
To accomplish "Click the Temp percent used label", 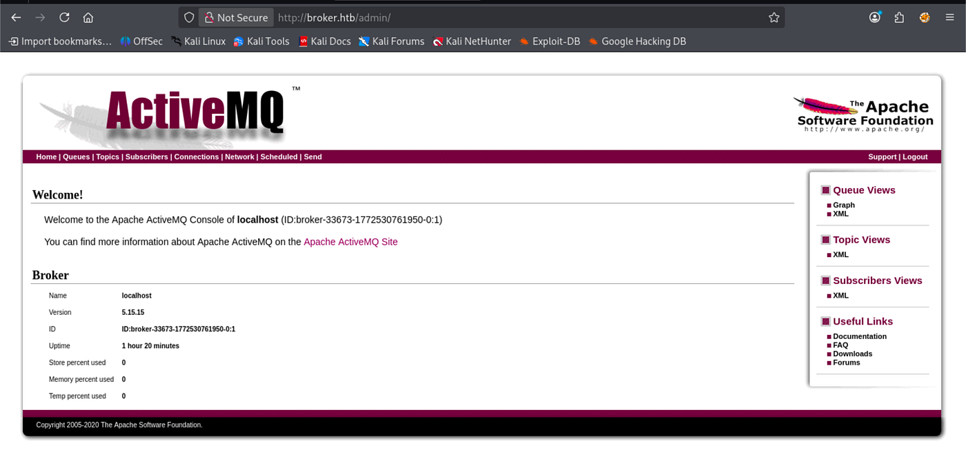I will [x=77, y=396].
